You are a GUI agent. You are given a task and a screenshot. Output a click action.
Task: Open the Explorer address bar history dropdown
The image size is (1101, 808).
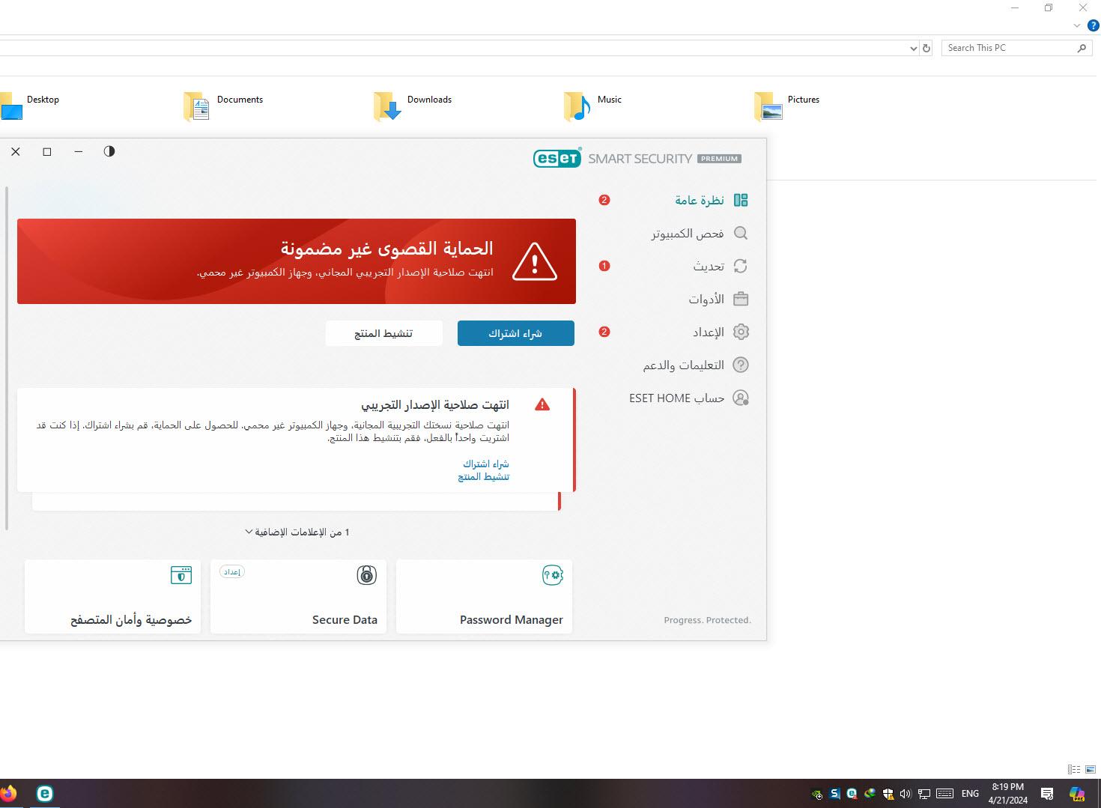[913, 48]
